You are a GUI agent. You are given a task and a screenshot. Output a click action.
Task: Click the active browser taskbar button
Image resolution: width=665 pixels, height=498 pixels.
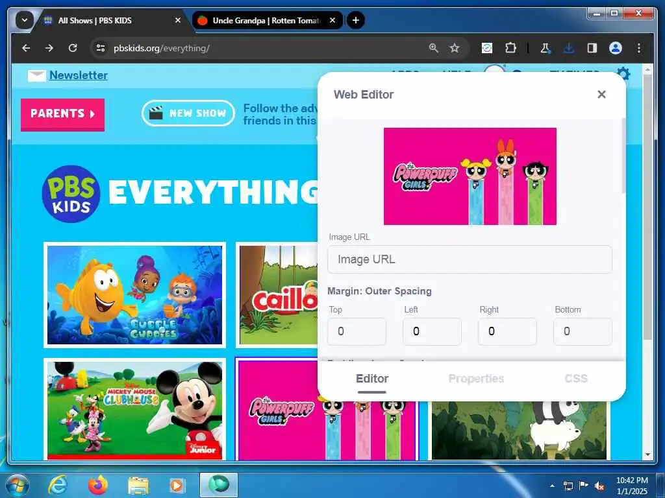point(218,485)
